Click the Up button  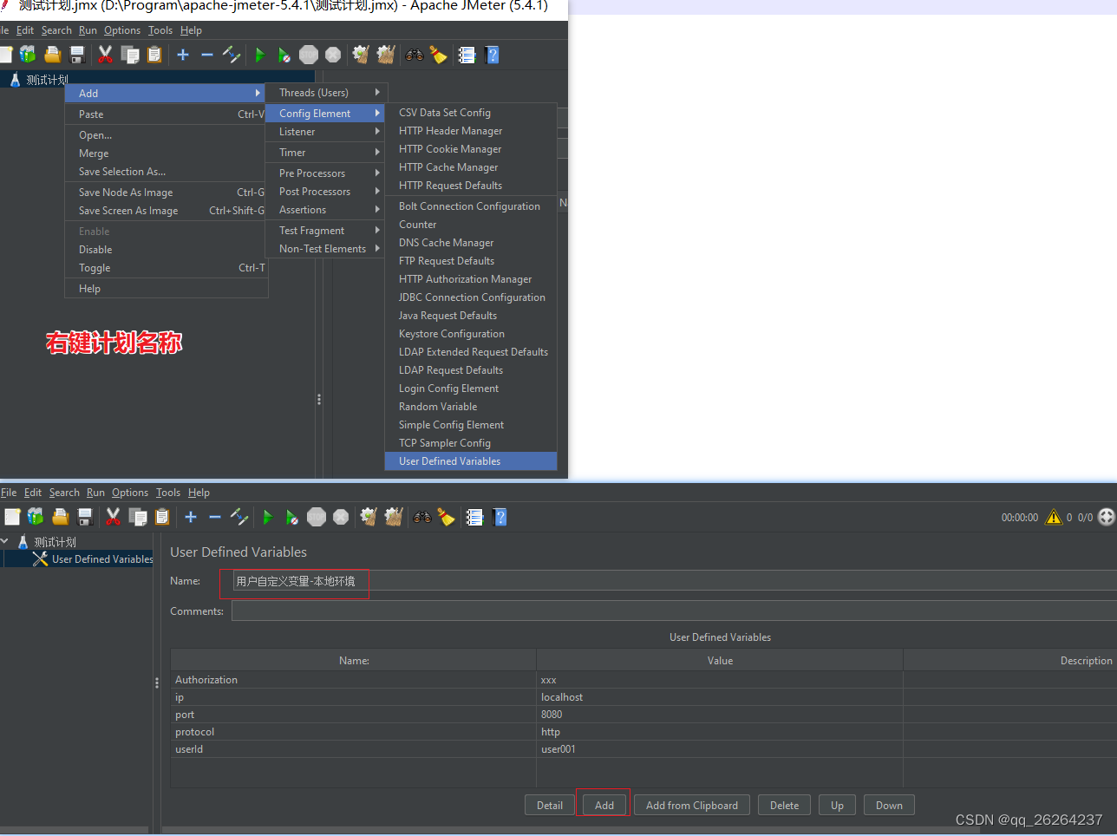tap(837, 806)
